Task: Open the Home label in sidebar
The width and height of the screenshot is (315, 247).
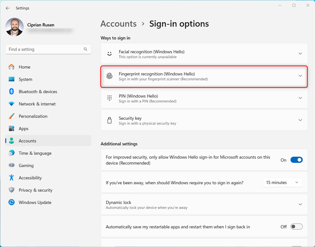Action: [x=25, y=67]
